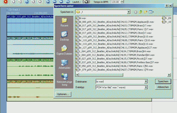Click the dialog's question mark help button
The image size is (177, 113).
[166, 6]
